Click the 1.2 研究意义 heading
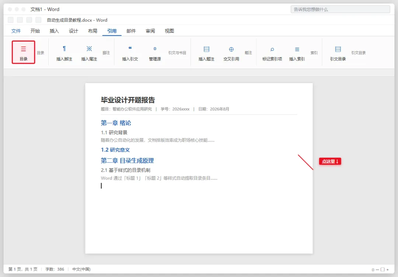 [x=115, y=150]
